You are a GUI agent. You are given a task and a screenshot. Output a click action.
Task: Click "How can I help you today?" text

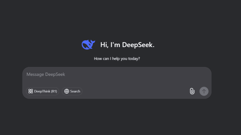pos(117,59)
